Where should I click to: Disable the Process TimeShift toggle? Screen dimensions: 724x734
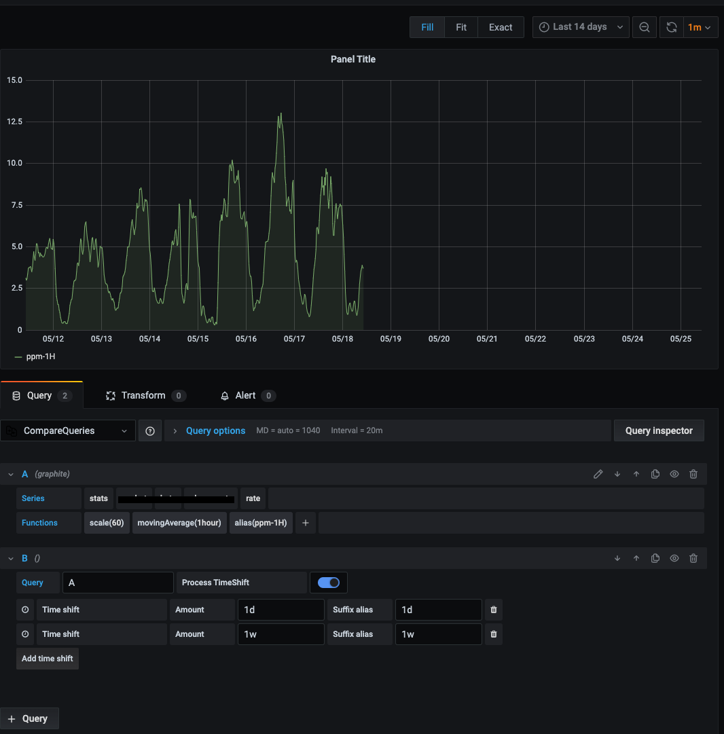pyautogui.click(x=329, y=582)
